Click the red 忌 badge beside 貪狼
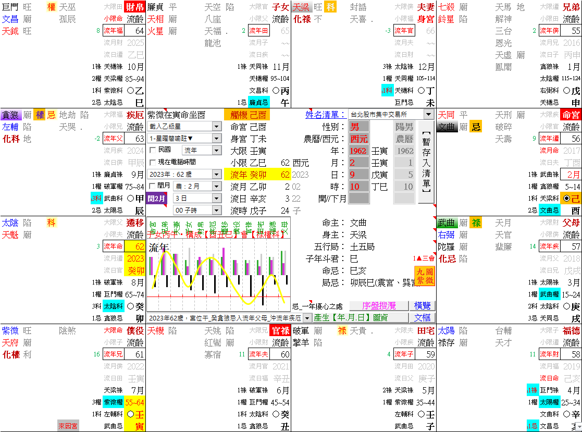582x432 pixels. (52, 114)
